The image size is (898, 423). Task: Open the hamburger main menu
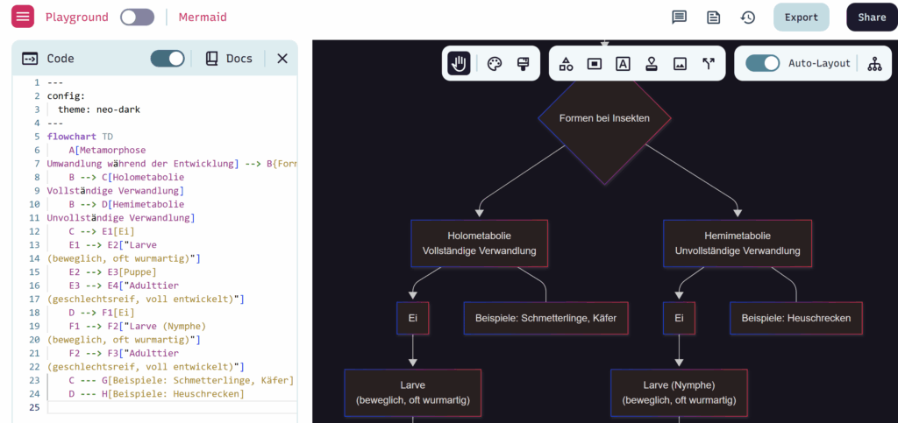pyautogui.click(x=23, y=17)
